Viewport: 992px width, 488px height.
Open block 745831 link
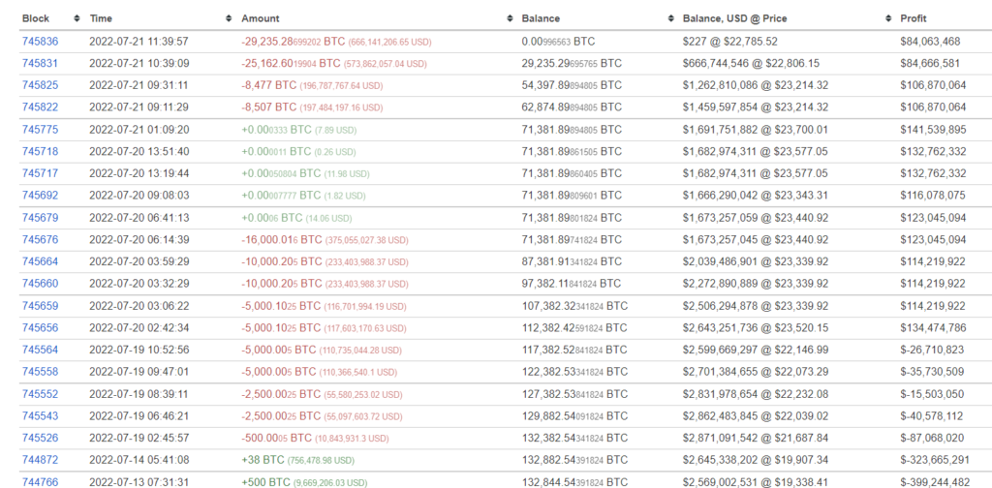(40, 63)
